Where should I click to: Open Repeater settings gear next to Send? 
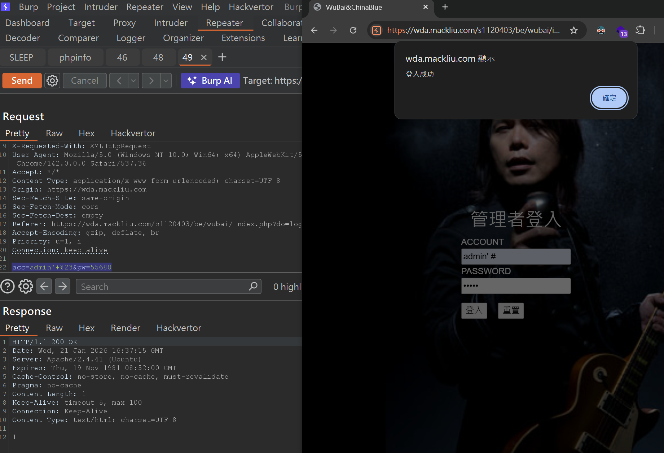point(52,80)
